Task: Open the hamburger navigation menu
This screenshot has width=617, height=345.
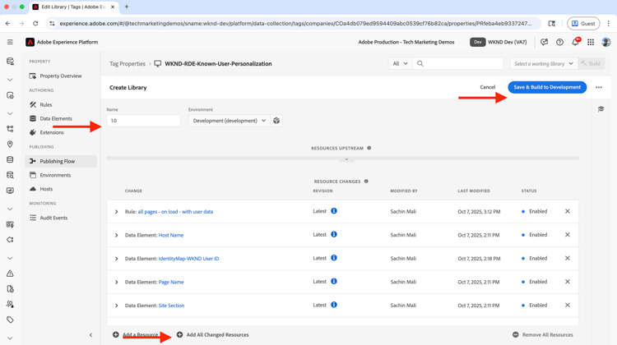Action: (10, 42)
